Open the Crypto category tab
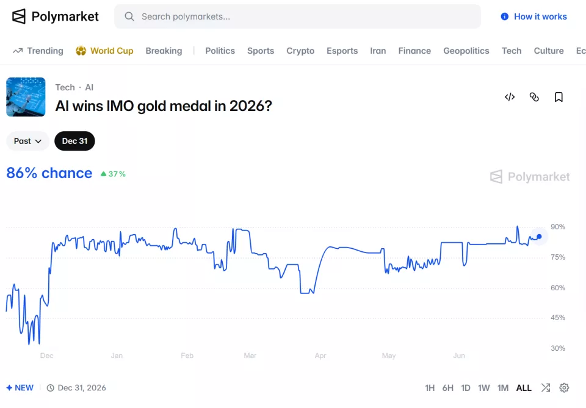The height and width of the screenshot is (408, 586). (x=300, y=51)
